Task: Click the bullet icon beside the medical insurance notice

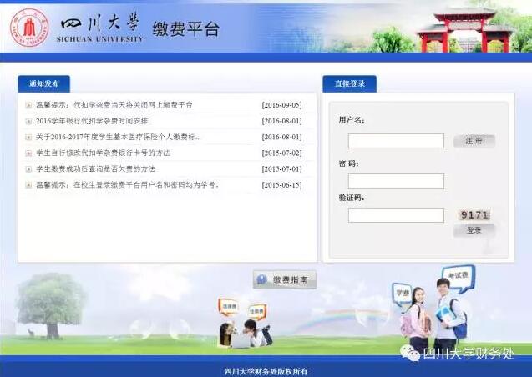Action: (28, 137)
